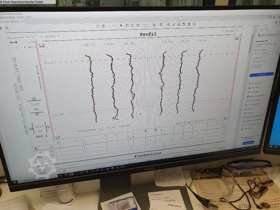Go to next page with down arrow
280x210 pixels.
[x=103, y=25]
